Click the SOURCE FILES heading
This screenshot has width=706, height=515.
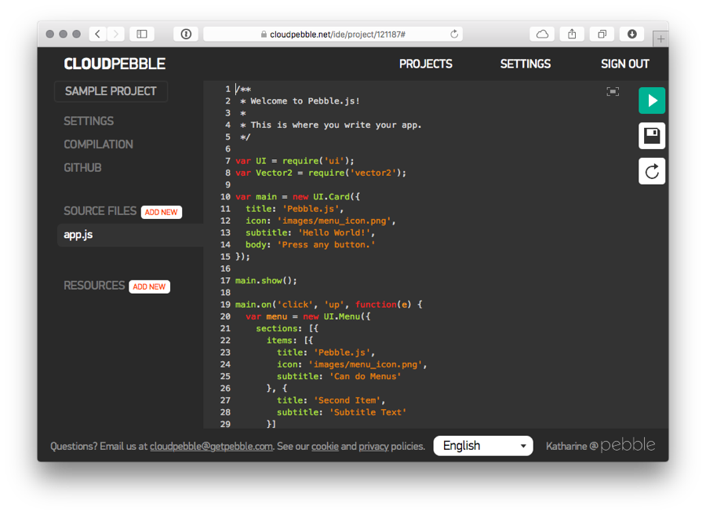point(100,211)
